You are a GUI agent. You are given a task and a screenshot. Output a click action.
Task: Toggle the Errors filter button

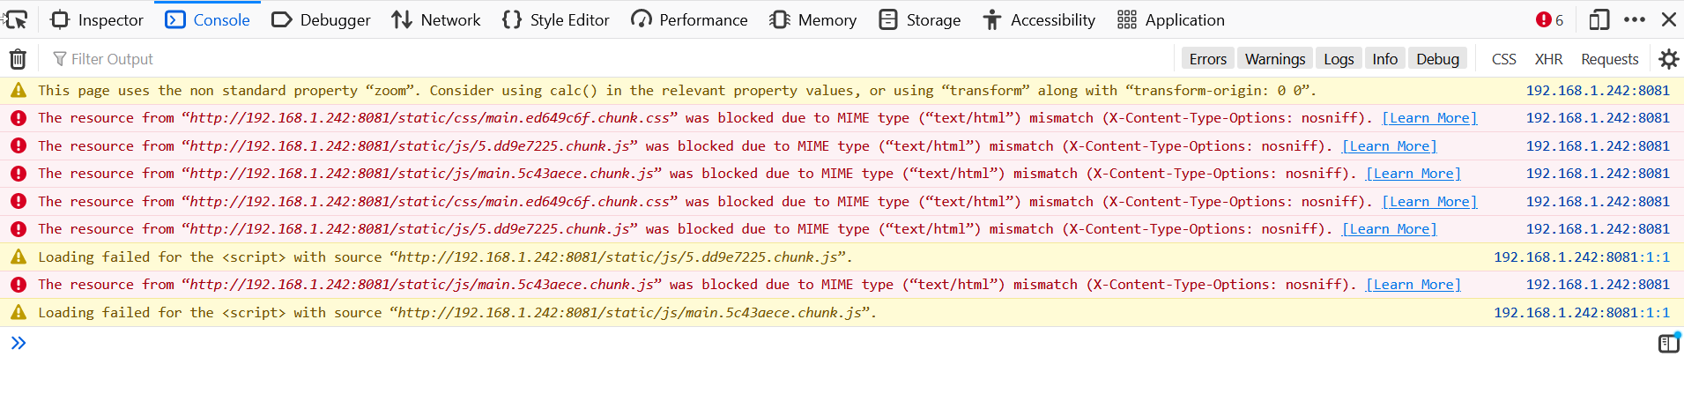pos(1207,59)
